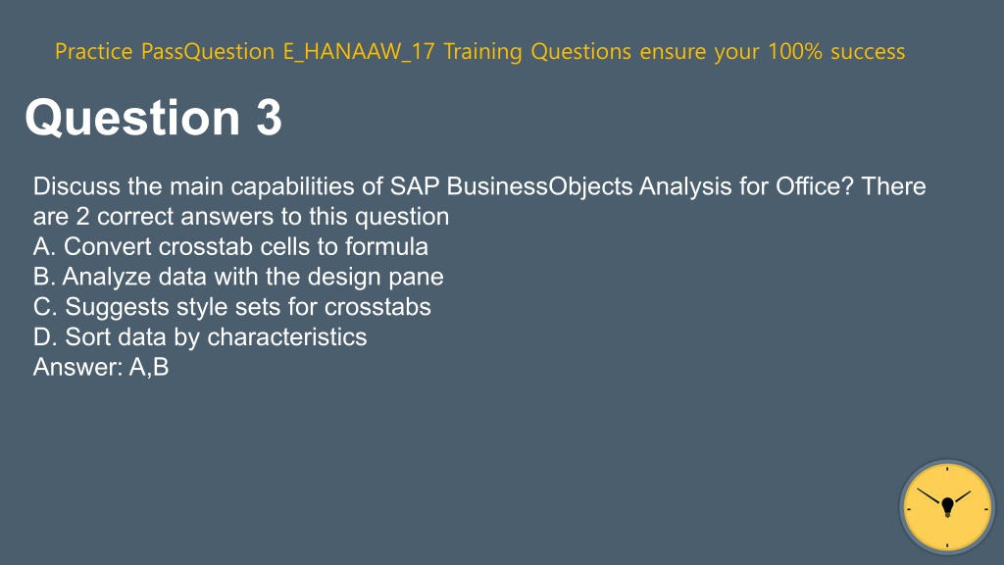
Task: Choose option D Sort data by characteristics
Action: pyautogui.click(x=200, y=337)
